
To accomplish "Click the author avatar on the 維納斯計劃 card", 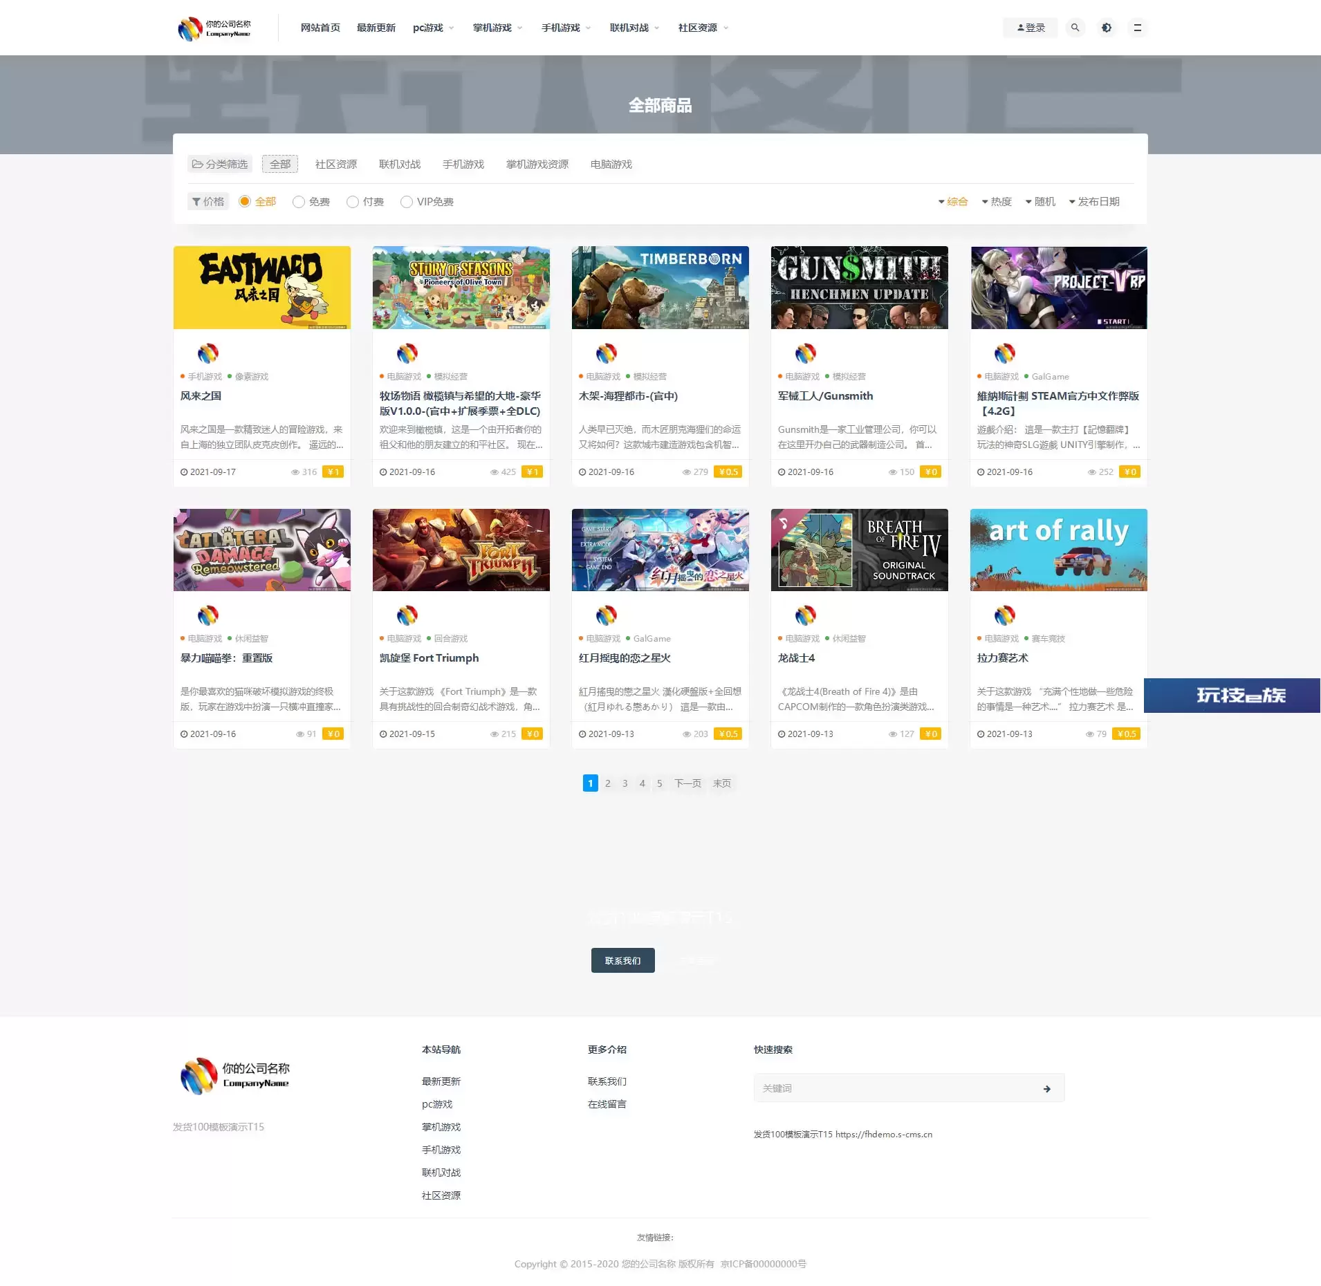I will pyautogui.click(x=1005, y=353).
